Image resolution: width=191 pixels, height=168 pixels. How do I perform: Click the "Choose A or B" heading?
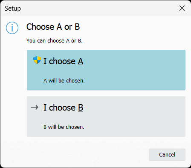pos(53,27)
